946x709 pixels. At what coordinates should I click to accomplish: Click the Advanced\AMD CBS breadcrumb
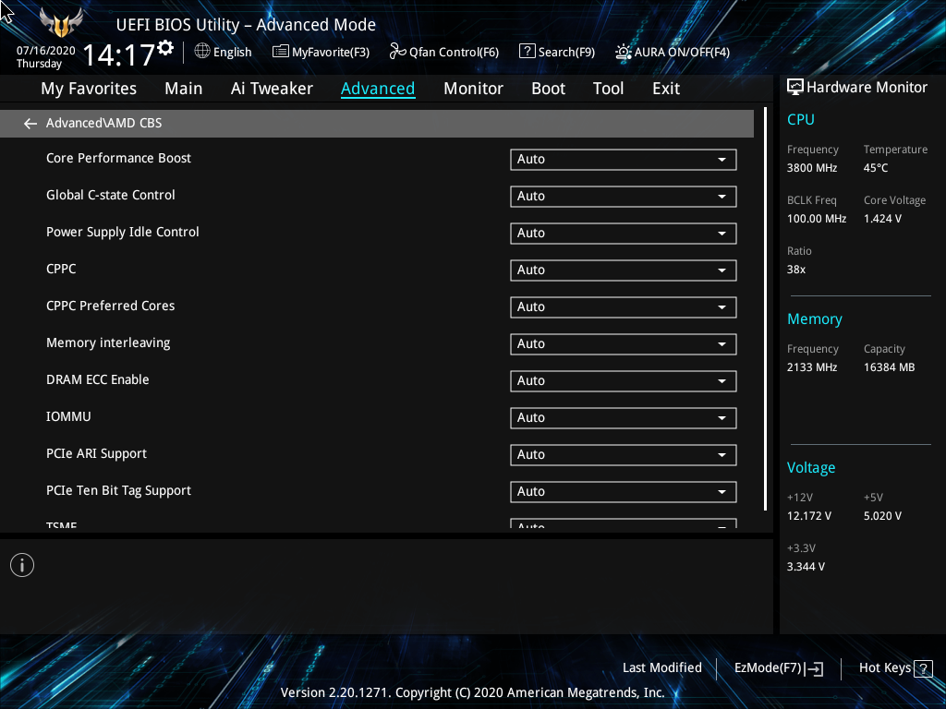(103, 123)
